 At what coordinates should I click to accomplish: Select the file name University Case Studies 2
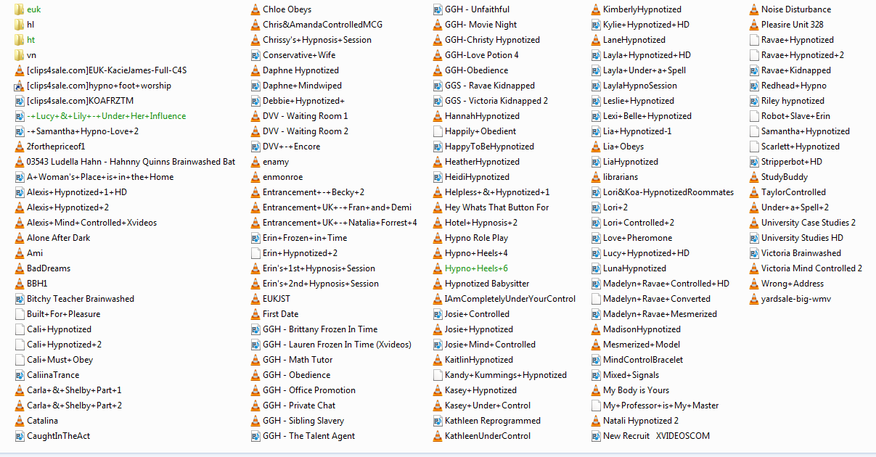click(809, 223)
